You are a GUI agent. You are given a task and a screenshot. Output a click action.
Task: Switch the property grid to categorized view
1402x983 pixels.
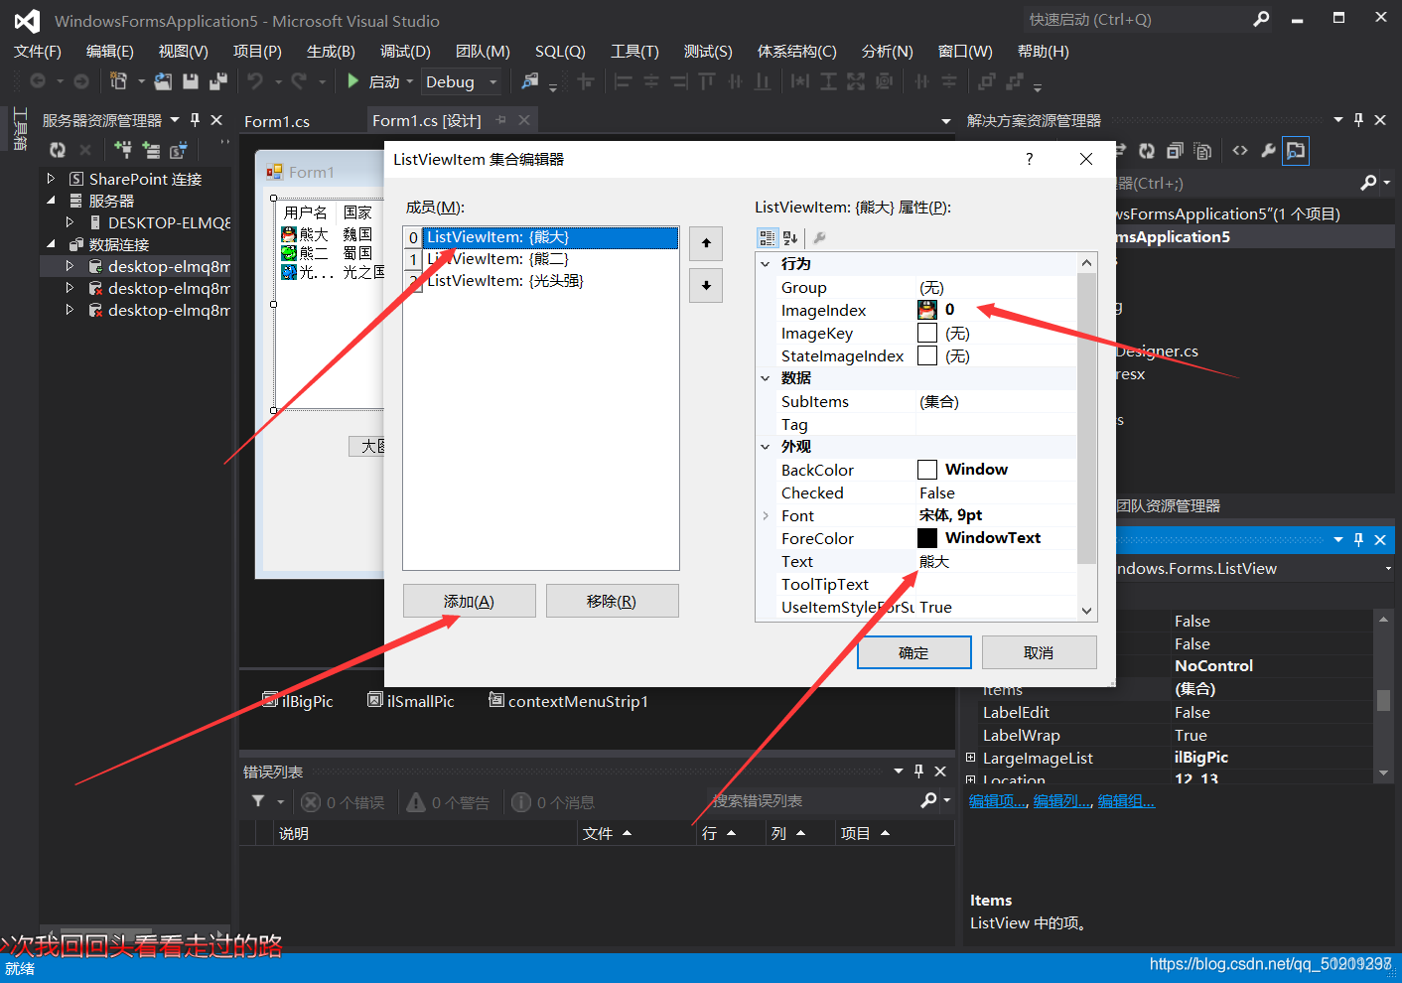pyautogui.click(x=768, y=238)
